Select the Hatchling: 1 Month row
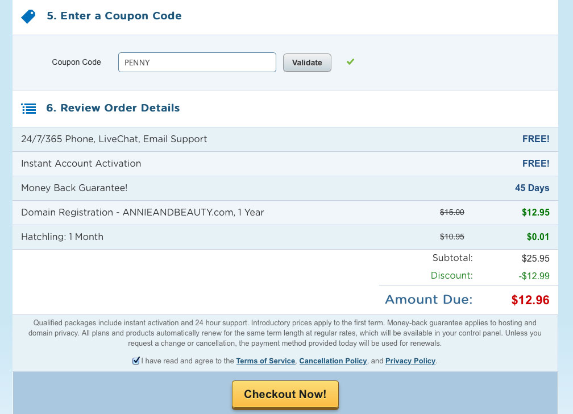This screenshot has height=414, width=573. coord(285,237)
